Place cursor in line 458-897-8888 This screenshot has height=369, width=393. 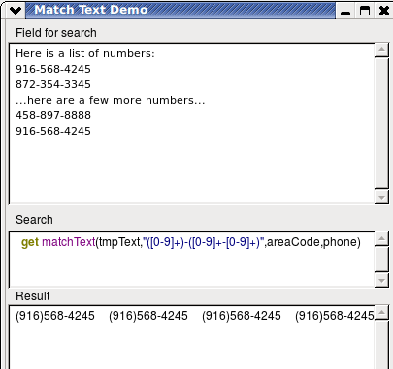click(53, 115)
